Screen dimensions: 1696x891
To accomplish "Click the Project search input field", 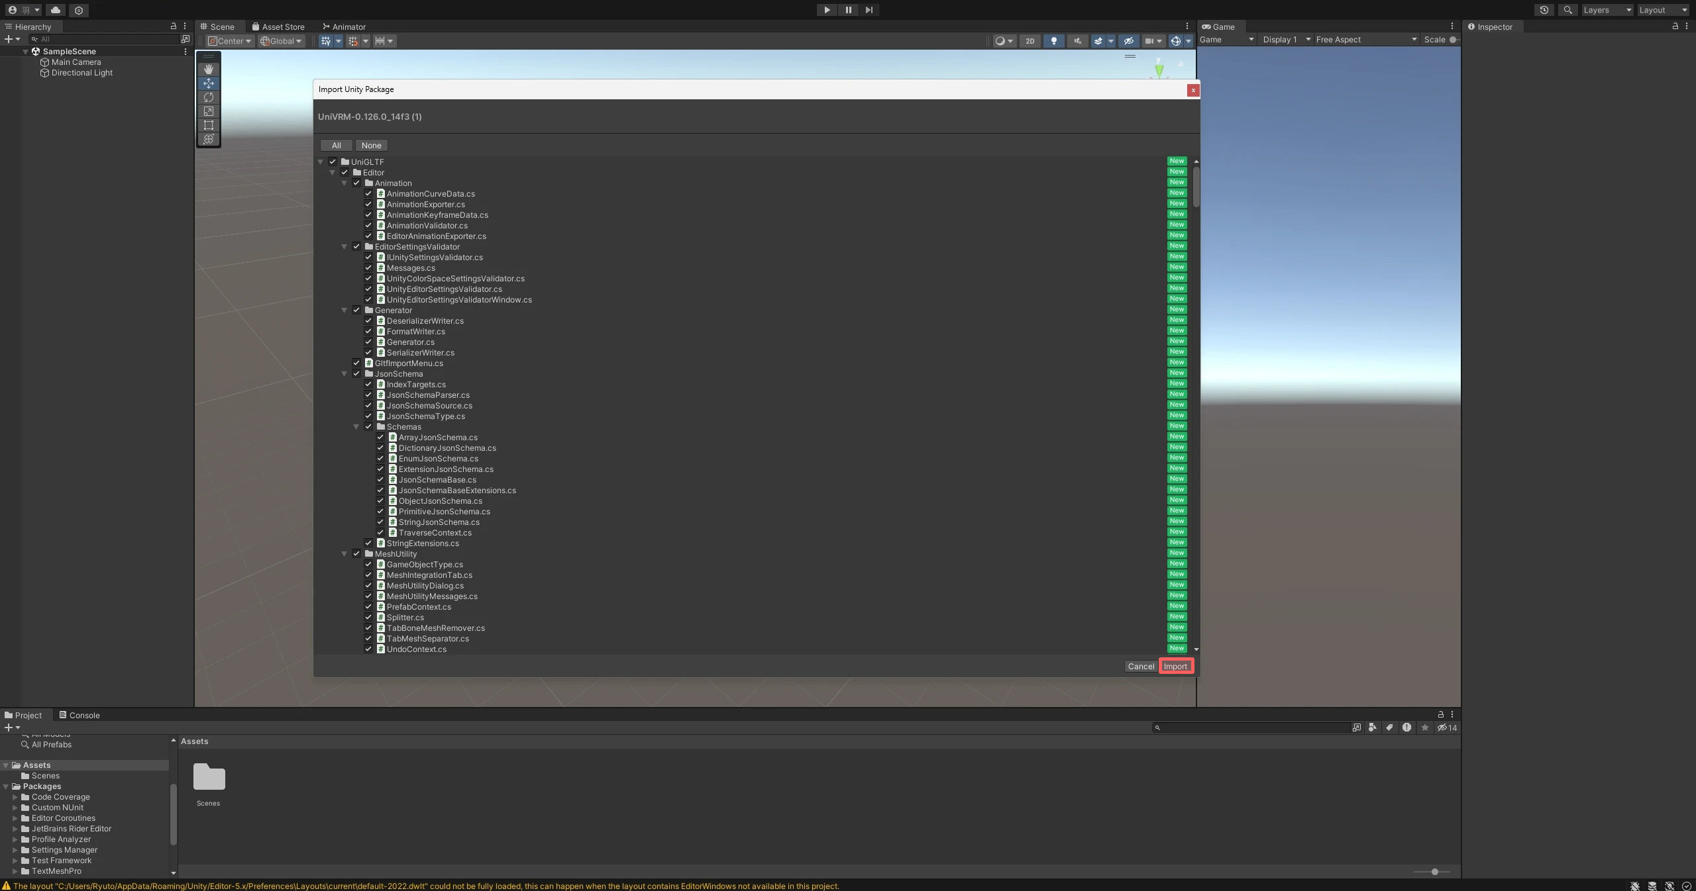I will click(1252, 727).
